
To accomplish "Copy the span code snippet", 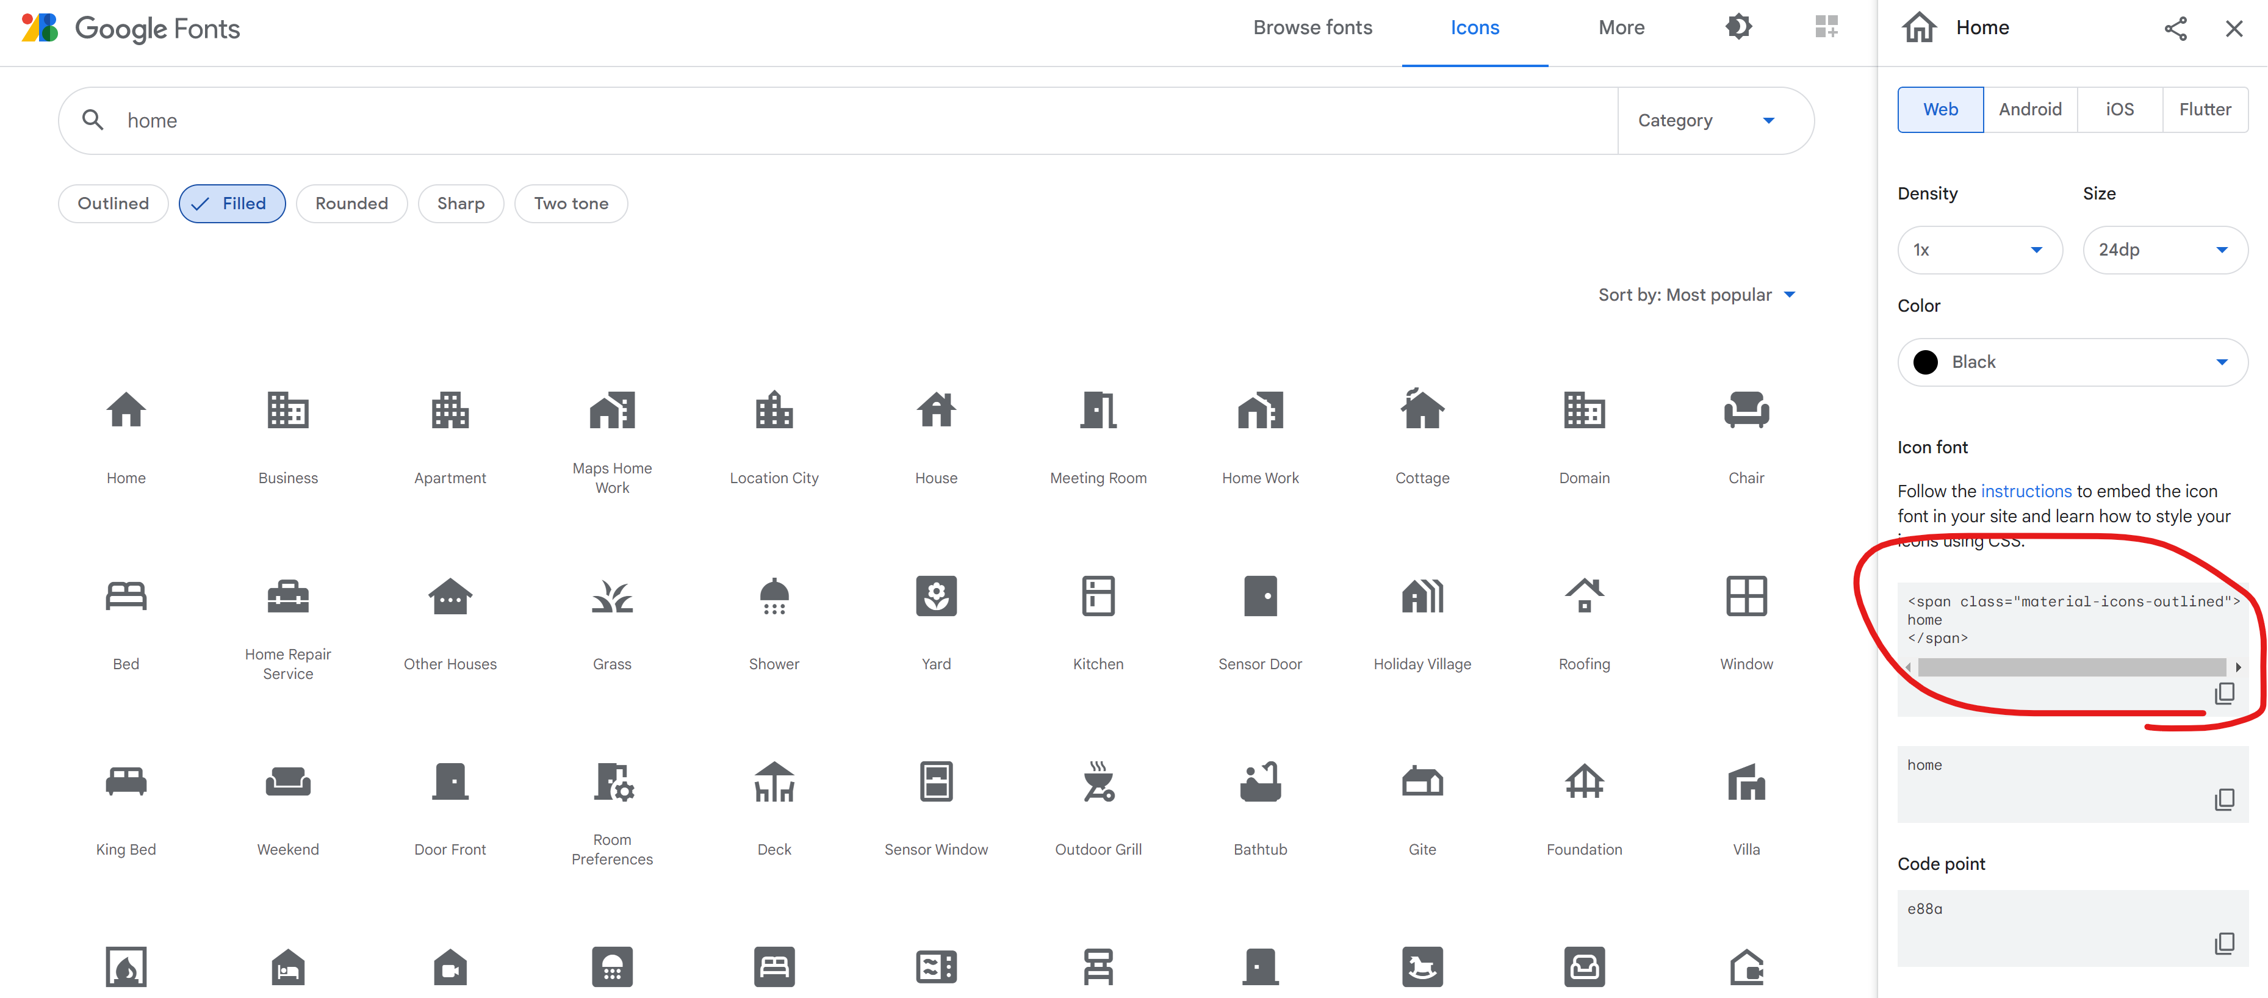I will [2224, 694].
